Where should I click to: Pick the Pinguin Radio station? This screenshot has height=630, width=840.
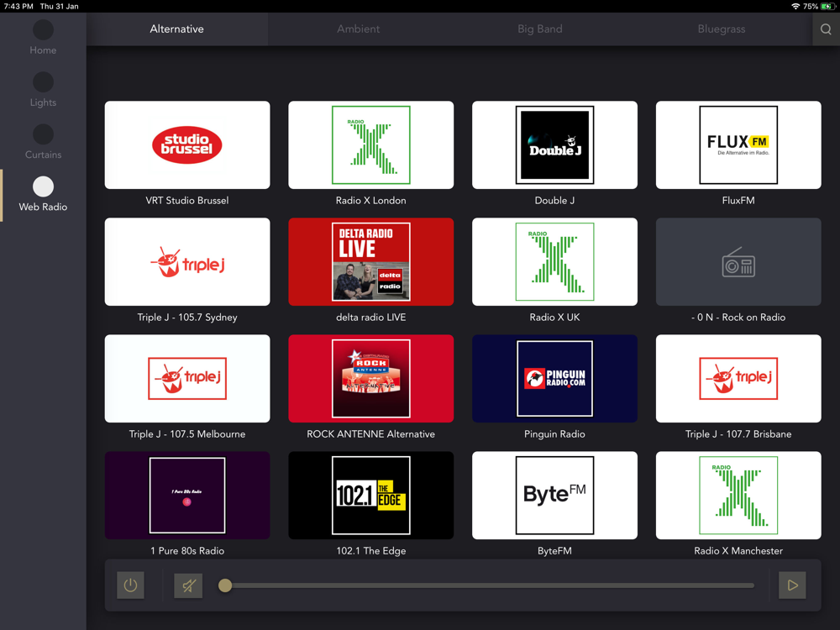click(x=555, y=379)
